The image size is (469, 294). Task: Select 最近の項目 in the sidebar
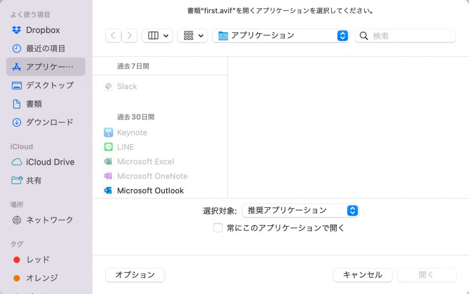(46, 49)
